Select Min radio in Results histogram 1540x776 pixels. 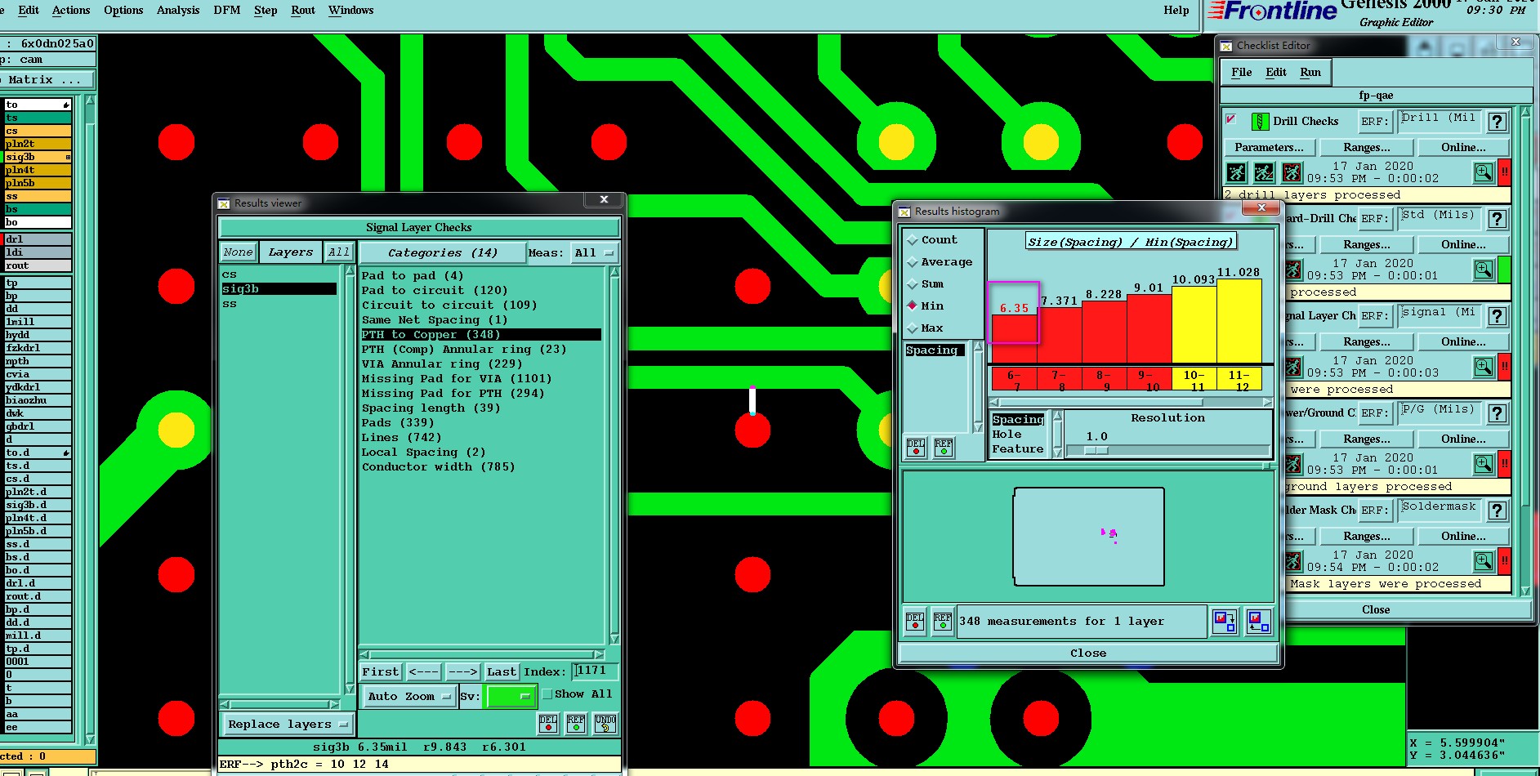913,305
